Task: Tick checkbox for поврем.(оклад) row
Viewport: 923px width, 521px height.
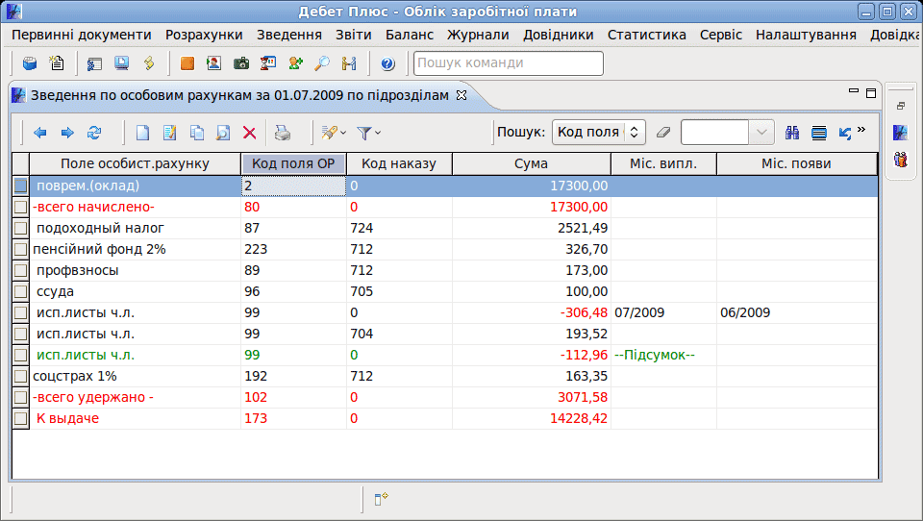Action: click(20, 186)
